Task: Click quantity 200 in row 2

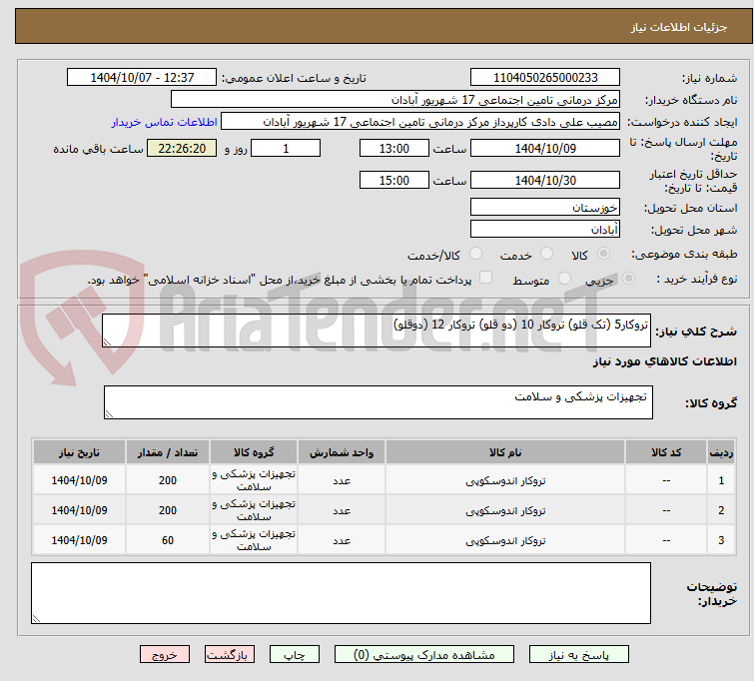Action: click(x=168, y=510)
